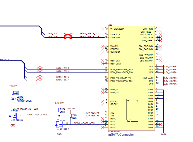The image size is (193, 142).
Task: Click the SATA1_mSATA_SCL net label
Action: 89,33
